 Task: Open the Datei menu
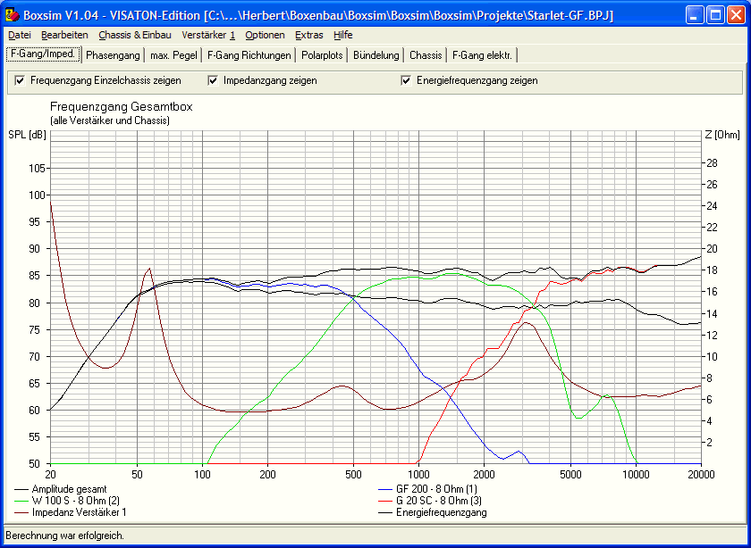[x=20, y=35]
